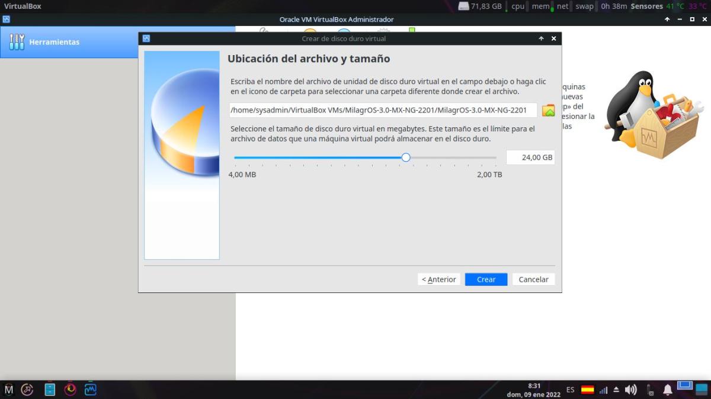Click the virtual disk file path field
Viewport: 711px width, 399px height.
pyautogui.click(x=383, y=110)
